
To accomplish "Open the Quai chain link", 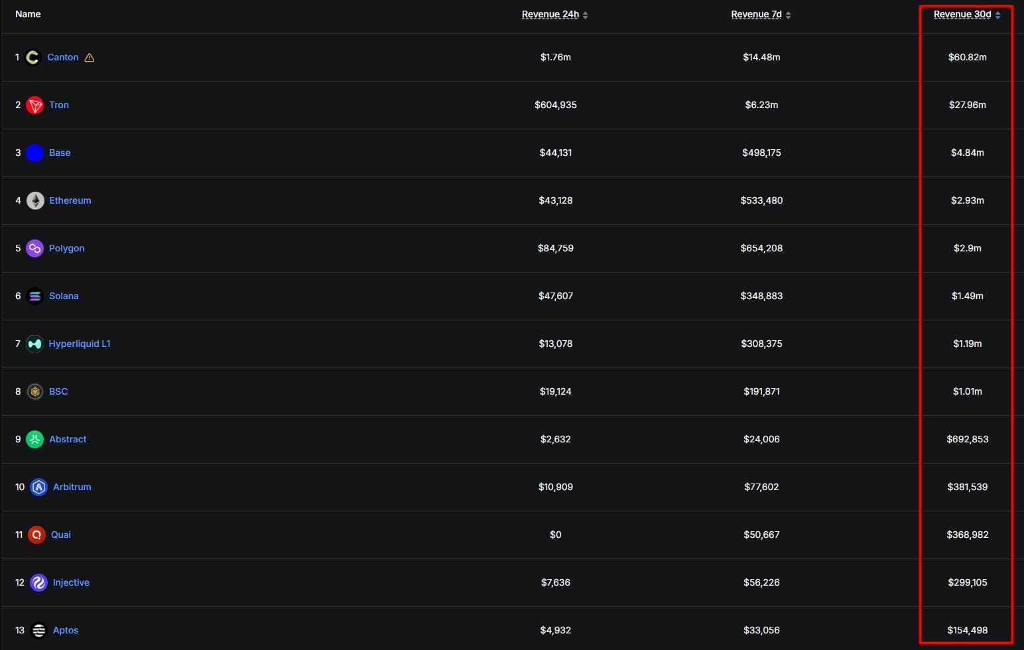I will pos(61,535).
